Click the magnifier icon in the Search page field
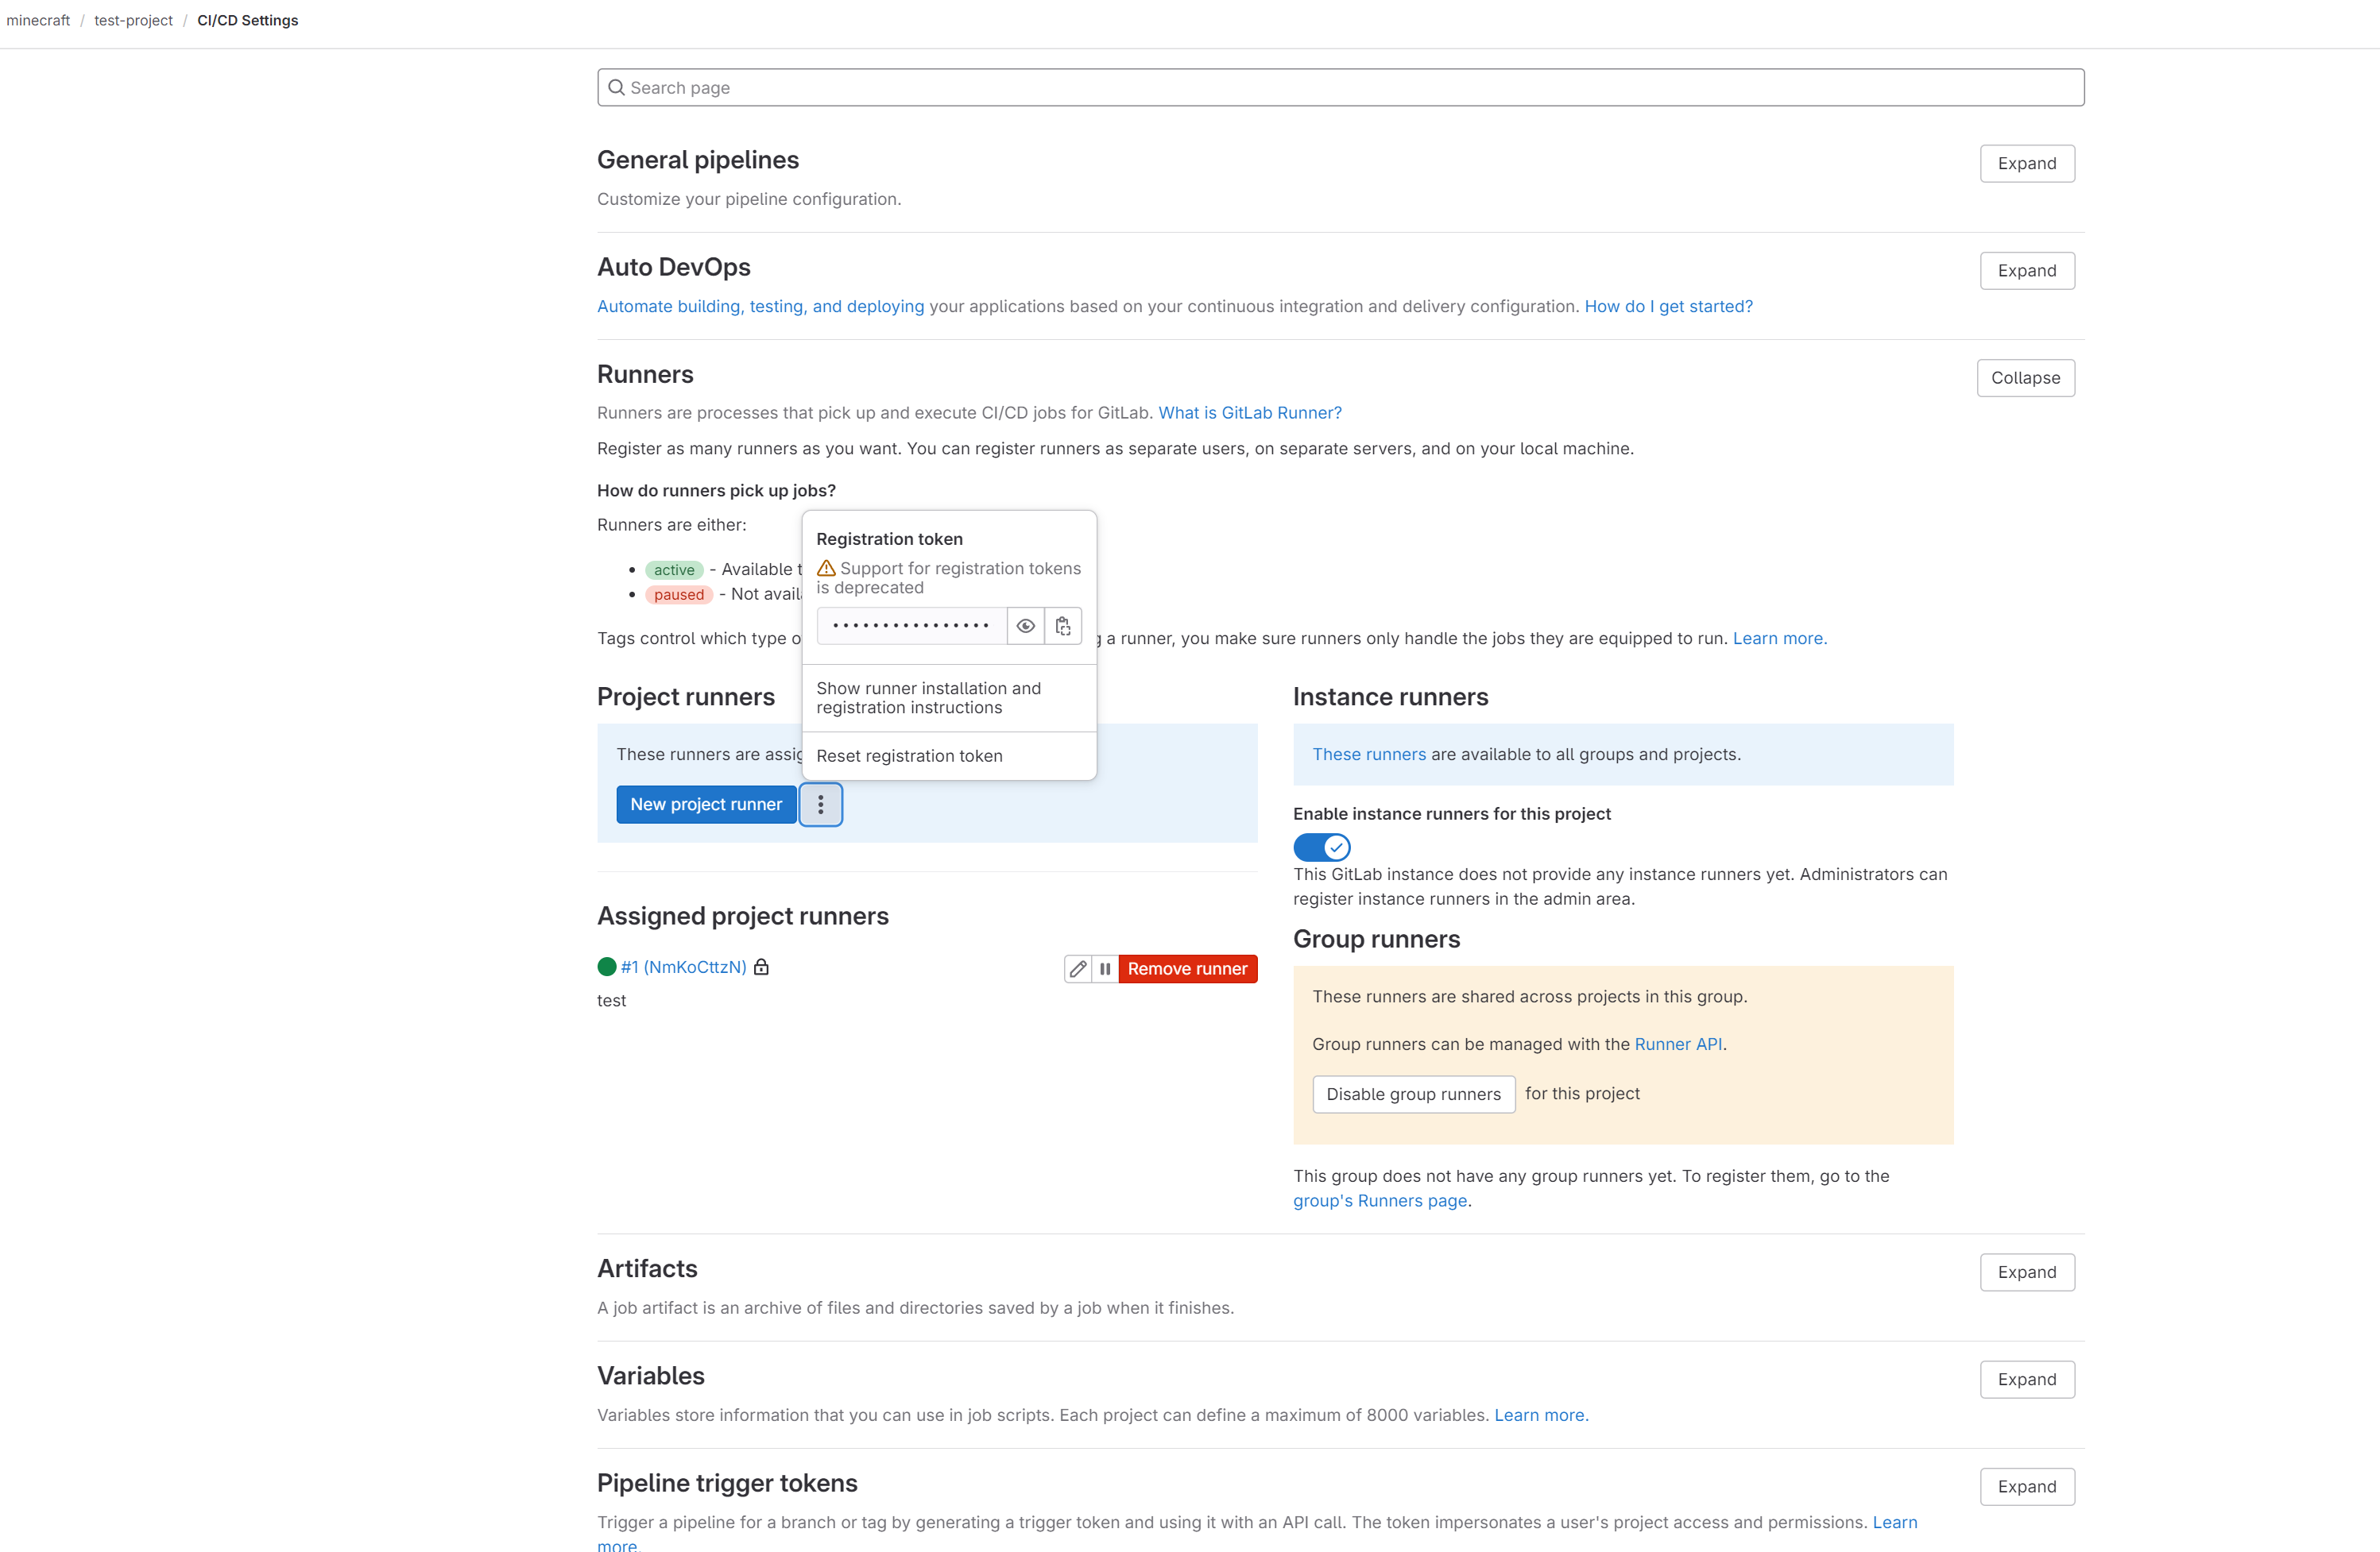This screenshot has width=2380, height=1552. coord(616,88)
